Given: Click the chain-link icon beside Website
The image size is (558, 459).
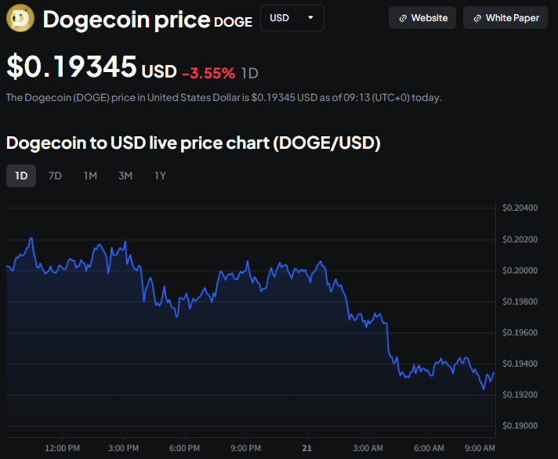Looking at the screenshot, I should click(x=403, y=18).
